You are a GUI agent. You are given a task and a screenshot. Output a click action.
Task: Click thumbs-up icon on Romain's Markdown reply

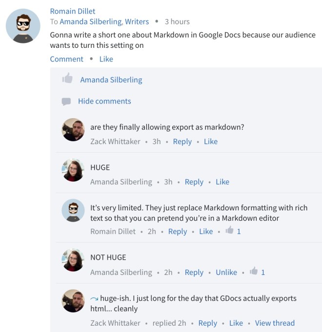(230, 231)
